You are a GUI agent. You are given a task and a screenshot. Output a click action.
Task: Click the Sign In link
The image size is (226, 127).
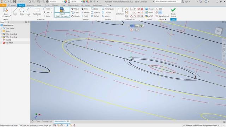(x=186, y=1)
